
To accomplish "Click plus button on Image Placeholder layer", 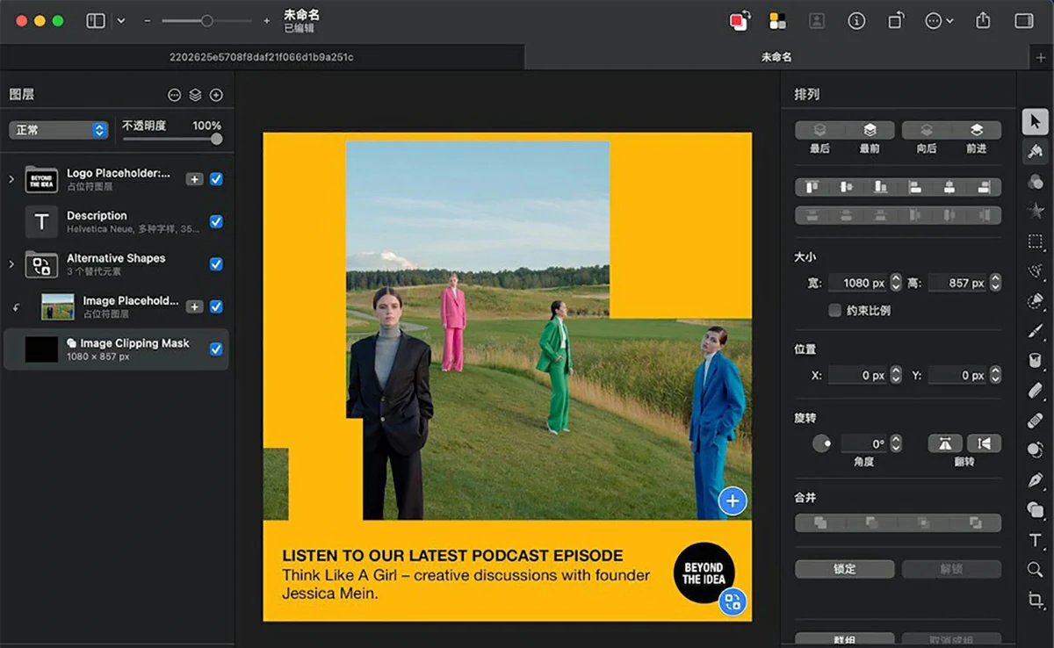I will 195,306.
